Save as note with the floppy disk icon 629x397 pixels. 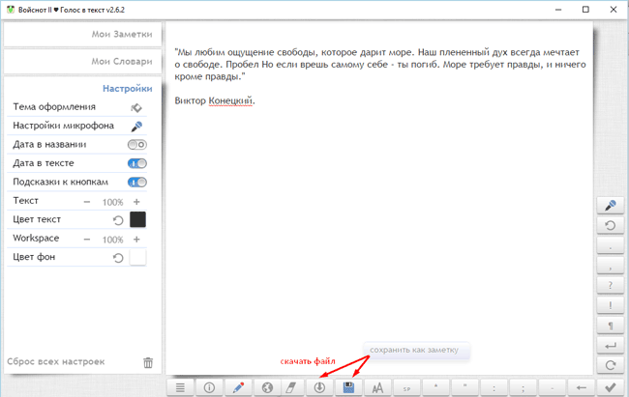[x=348, y=387]
